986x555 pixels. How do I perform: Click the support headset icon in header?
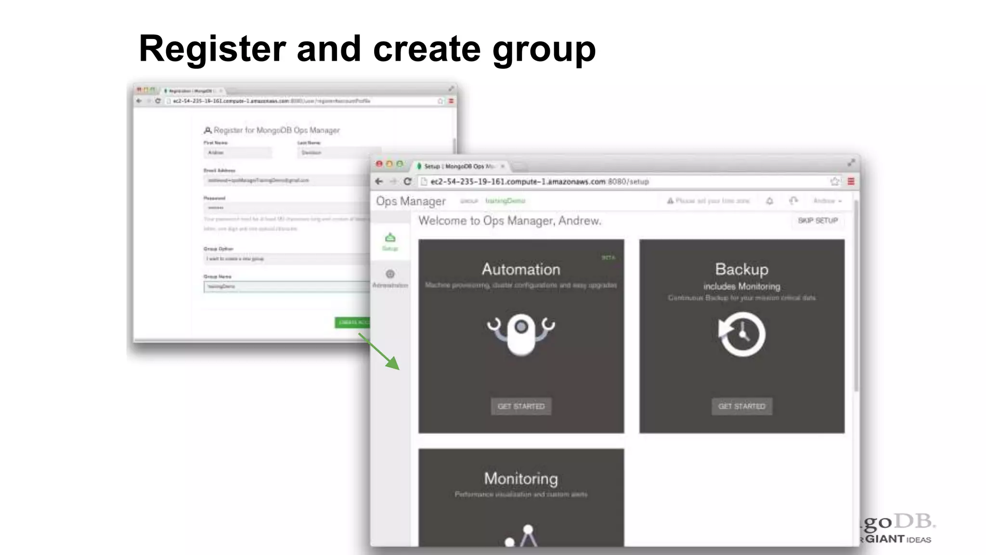pyautogui.click(x=793, y=200)
